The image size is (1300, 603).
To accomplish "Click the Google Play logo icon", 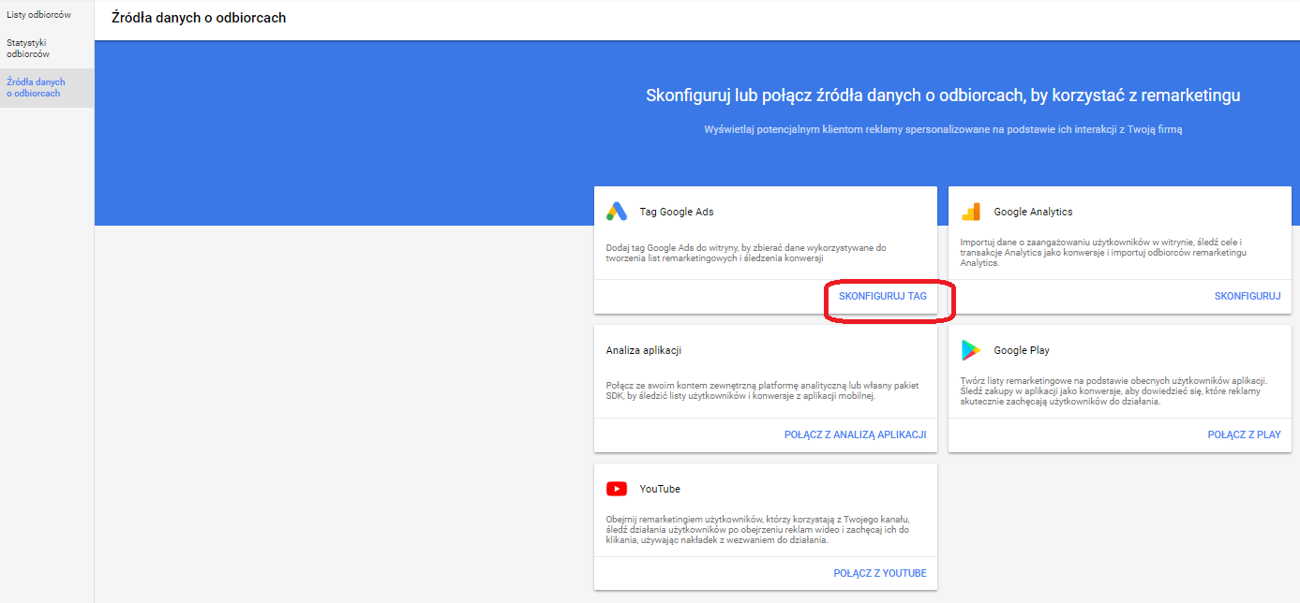I will click(x=971, y=350).
